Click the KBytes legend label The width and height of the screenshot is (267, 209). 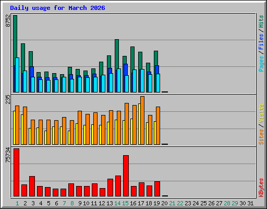tap(261, 188)
